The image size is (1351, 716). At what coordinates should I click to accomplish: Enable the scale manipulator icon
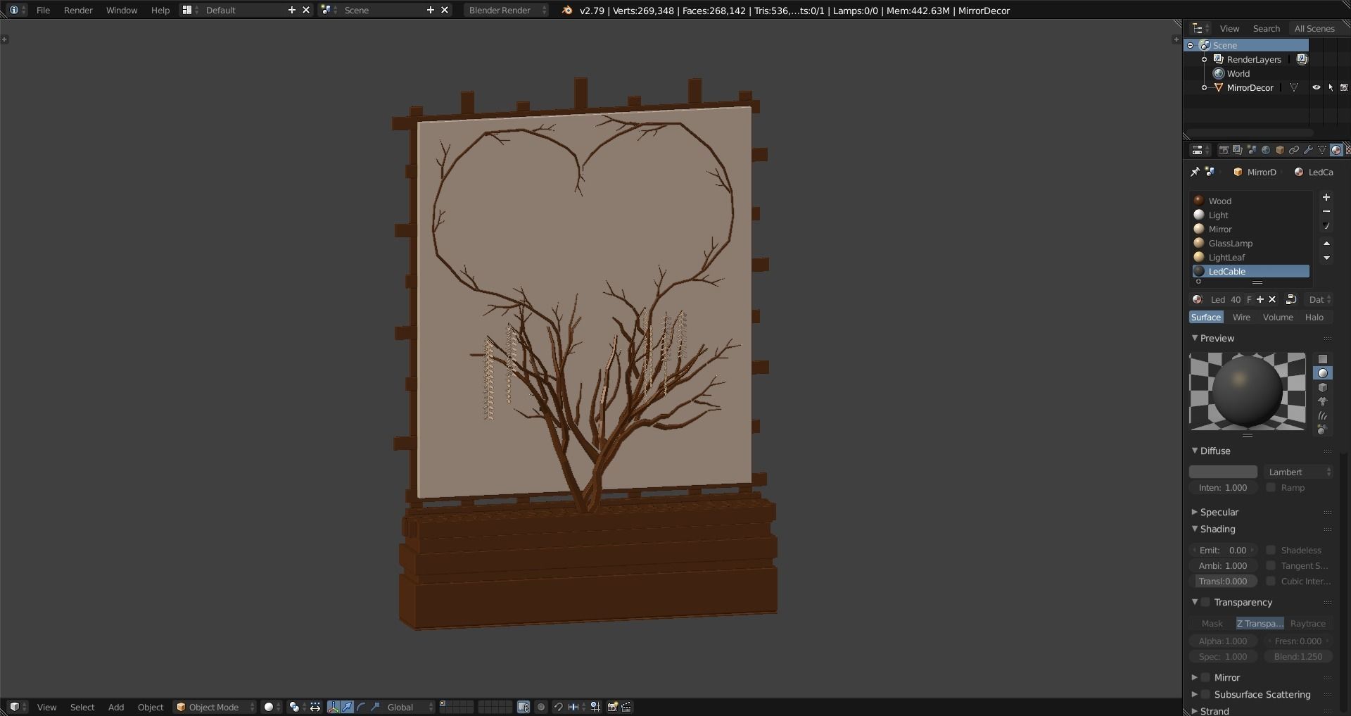tap(376, 707)
